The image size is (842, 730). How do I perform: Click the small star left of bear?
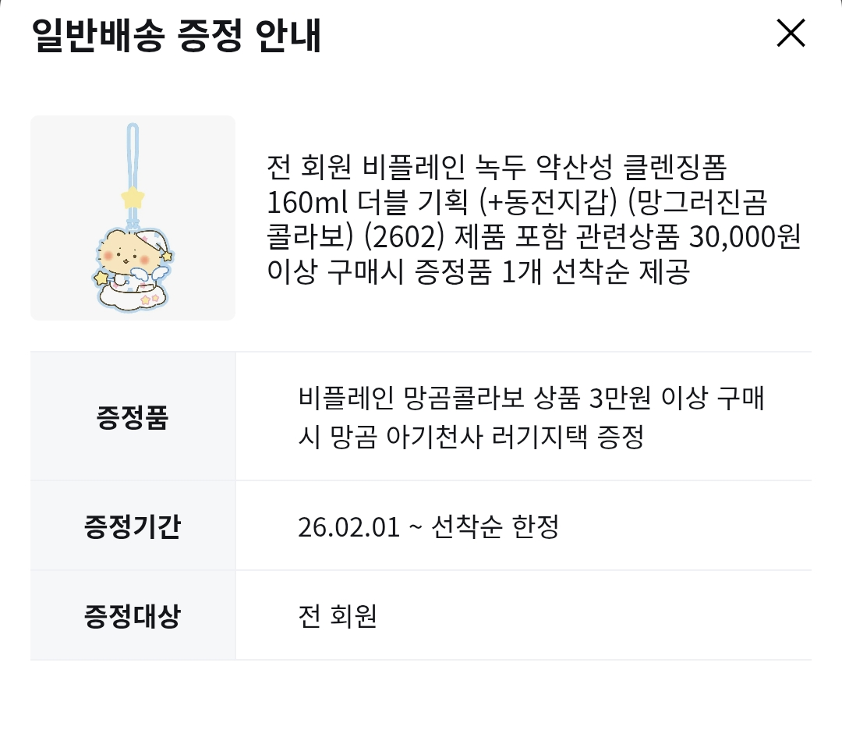(102, 277)
